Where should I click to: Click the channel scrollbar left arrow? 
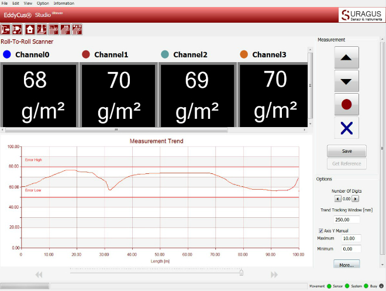tap(2, 130)
